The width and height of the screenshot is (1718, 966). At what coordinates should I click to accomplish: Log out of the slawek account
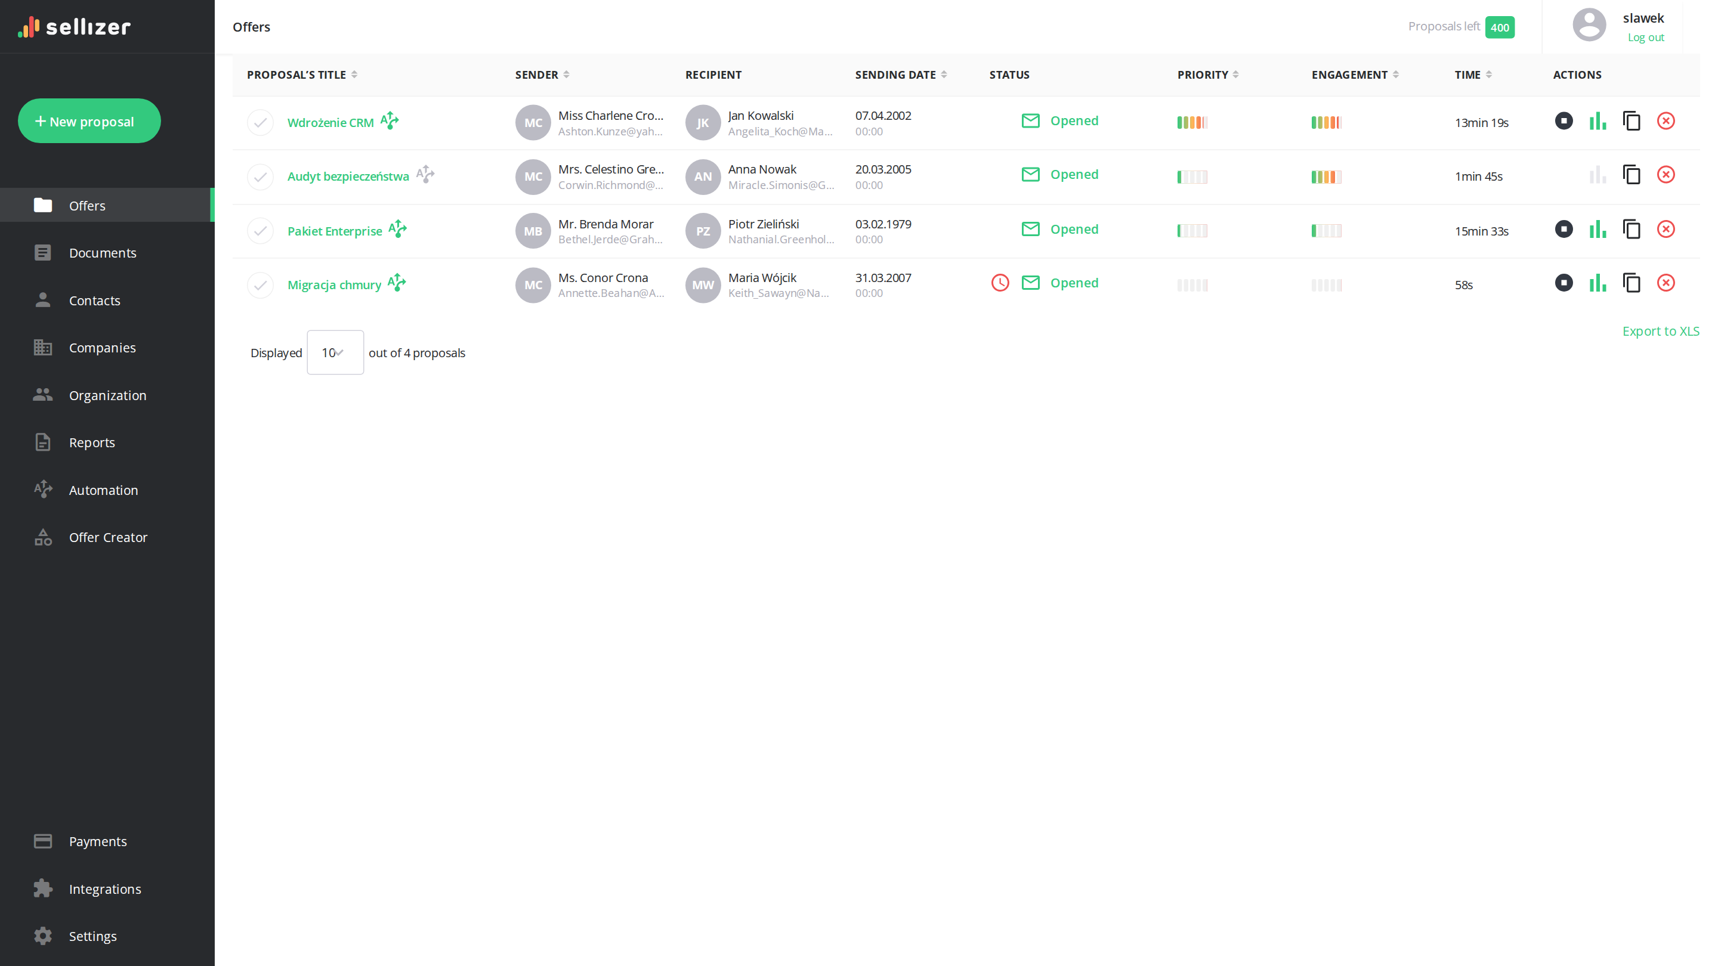(1645, 38)
